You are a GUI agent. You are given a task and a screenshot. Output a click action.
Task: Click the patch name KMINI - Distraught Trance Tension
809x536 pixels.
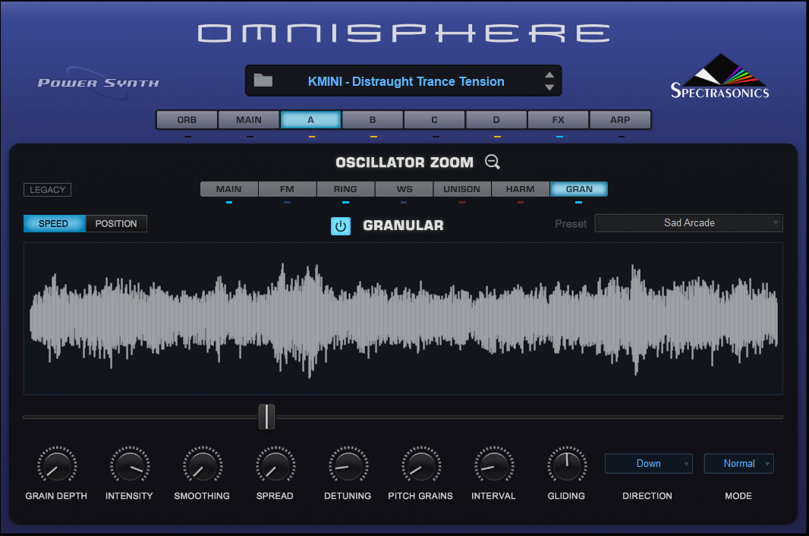(x=406, y=81)
